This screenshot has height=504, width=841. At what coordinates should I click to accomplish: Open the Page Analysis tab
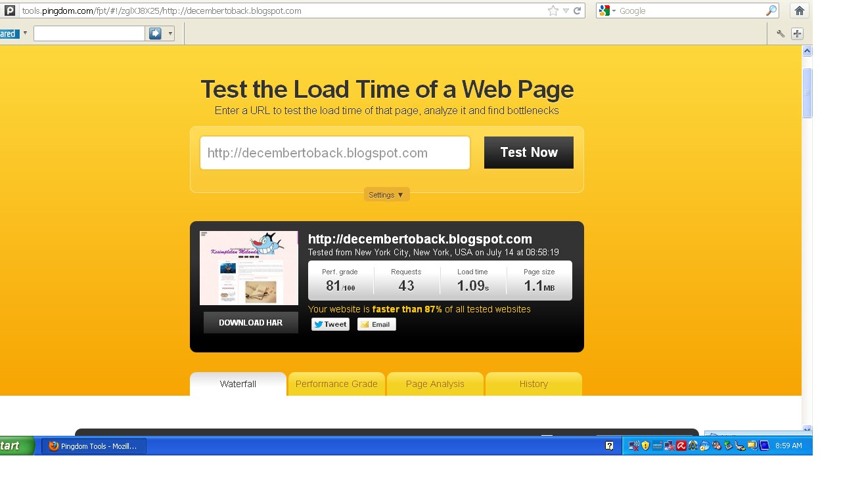(x=435, y=384)
